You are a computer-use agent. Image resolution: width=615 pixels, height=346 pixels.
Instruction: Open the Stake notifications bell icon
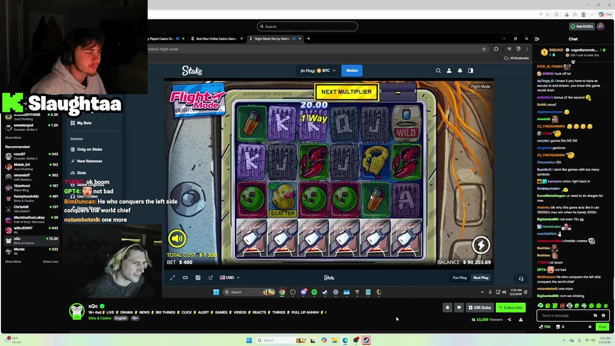point(460,71)
